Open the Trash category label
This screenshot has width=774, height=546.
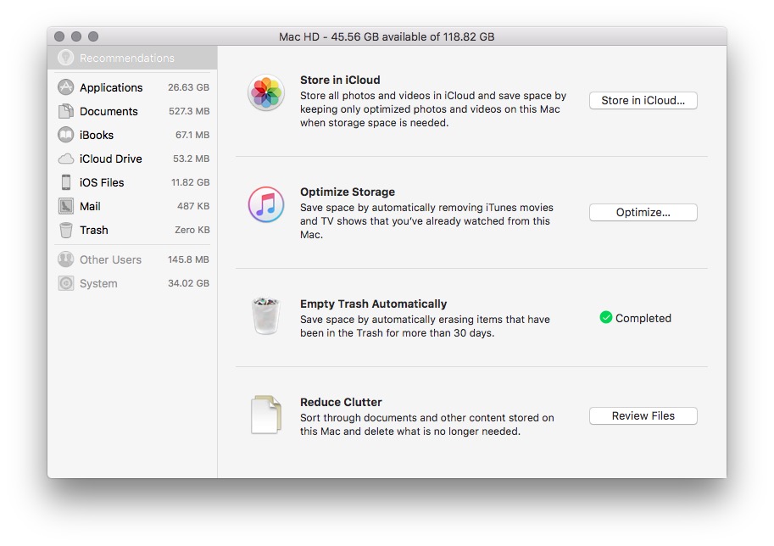pos(94,230)
